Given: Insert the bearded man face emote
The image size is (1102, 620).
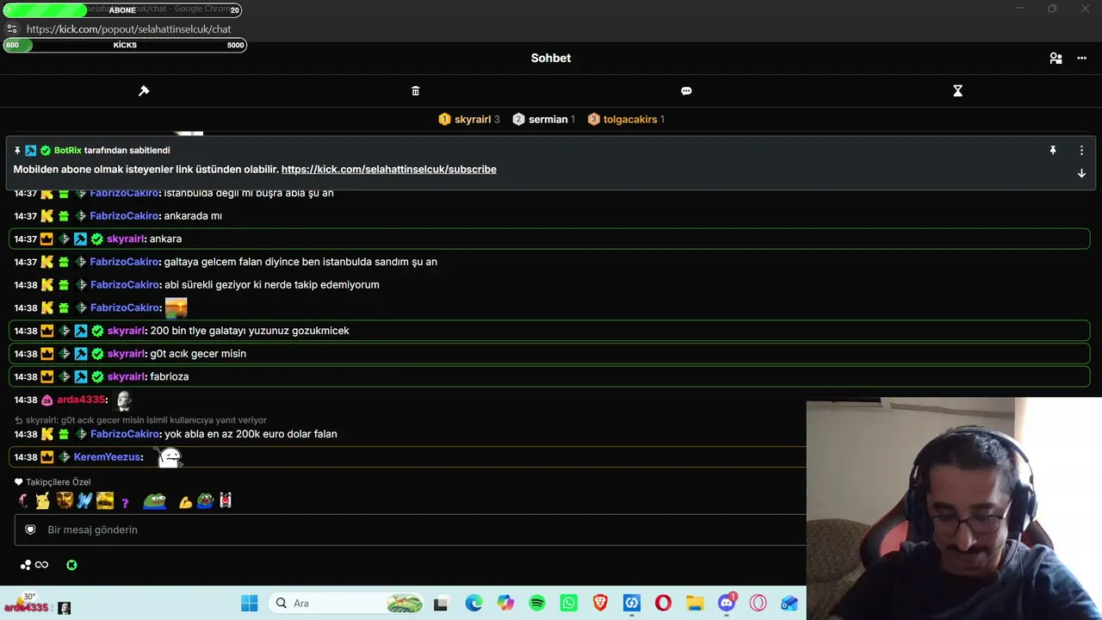Looking at the screenshot, I should click(x=64, y=501).
